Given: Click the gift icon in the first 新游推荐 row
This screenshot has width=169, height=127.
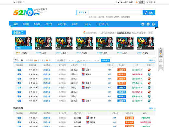Looking at the screenshot, I should click(88, 118).
